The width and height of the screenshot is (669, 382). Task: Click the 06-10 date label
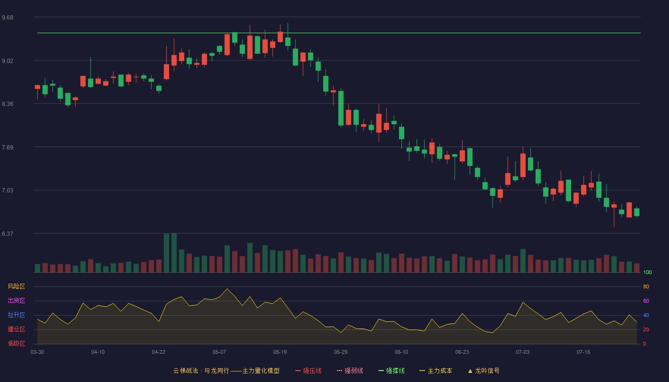tap(401, 352)
